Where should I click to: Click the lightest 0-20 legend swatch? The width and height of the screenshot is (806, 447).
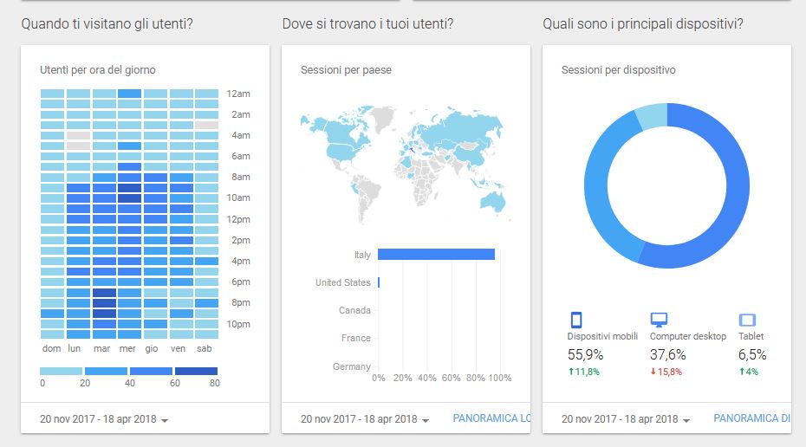(x=62, y=371)
